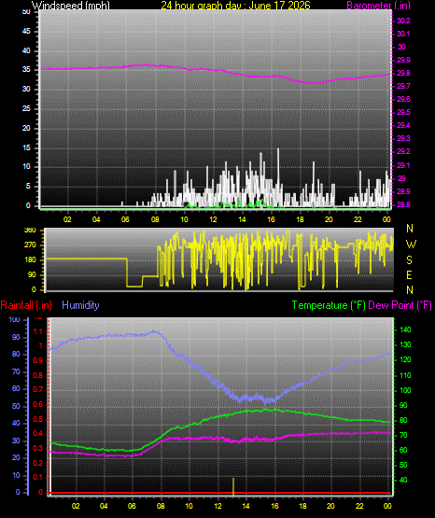Click the 29.9 barometer axis value
Viewport: 435px width, 518px height.
pyautogui.click(x=403, y=60)
